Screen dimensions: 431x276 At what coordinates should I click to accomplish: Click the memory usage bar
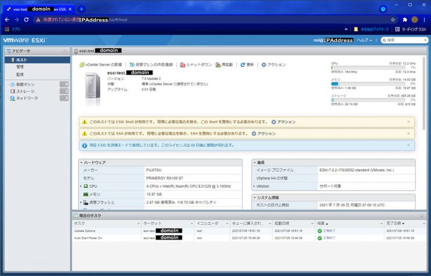[368, 84]
